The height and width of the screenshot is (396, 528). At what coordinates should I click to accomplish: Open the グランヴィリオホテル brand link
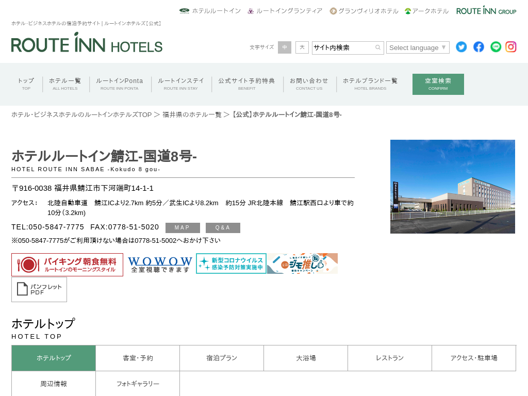(x=364, y=11)
